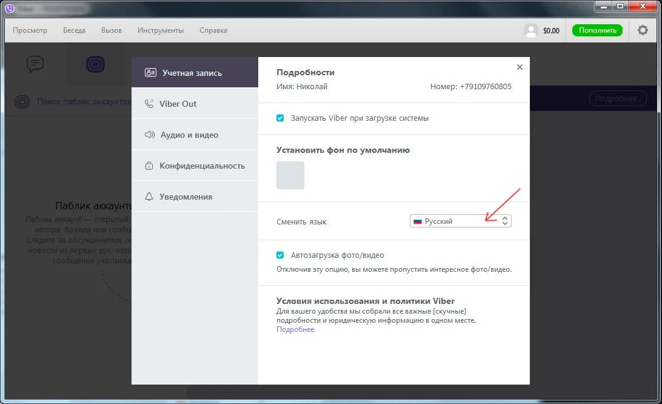Screen dimensions: 662x404
Task: Open the Вызов menu
Action: point(112,30)
